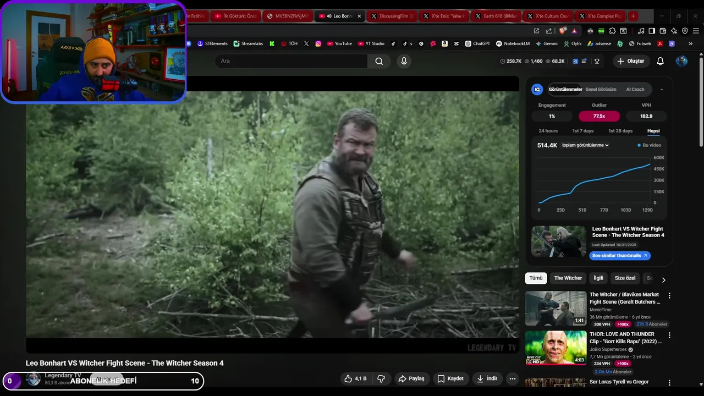Click the video player to pause
704x396 pixels.
tap(272, 215)
